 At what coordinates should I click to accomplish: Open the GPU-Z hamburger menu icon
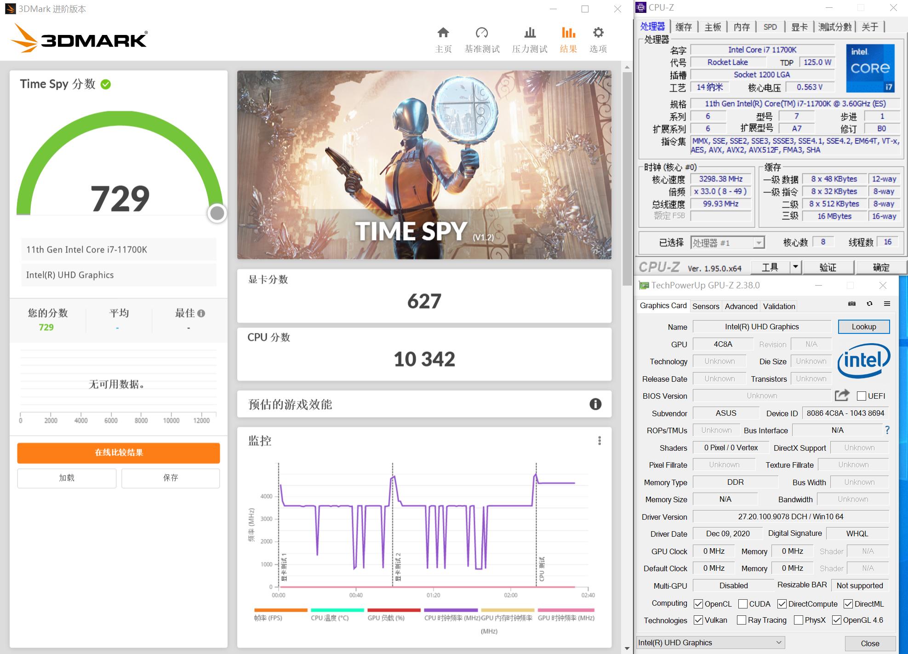pyautogui.click(x=887, y=304)
